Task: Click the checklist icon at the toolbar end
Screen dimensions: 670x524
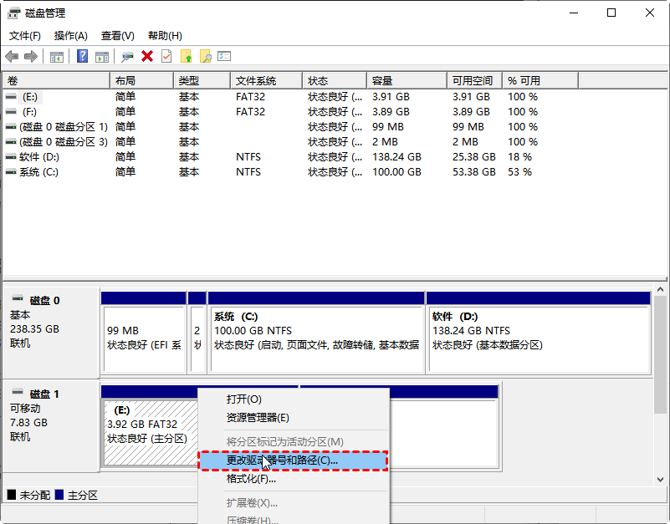Action: coord(224,56)
